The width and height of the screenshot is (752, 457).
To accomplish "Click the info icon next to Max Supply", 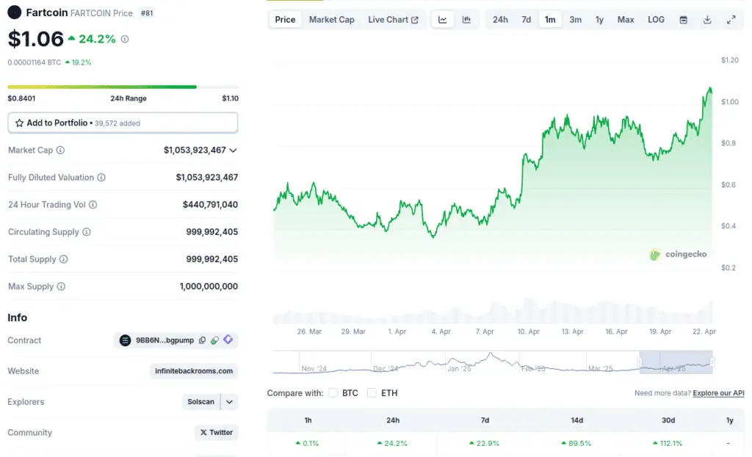I will click(x=61, y=287).
